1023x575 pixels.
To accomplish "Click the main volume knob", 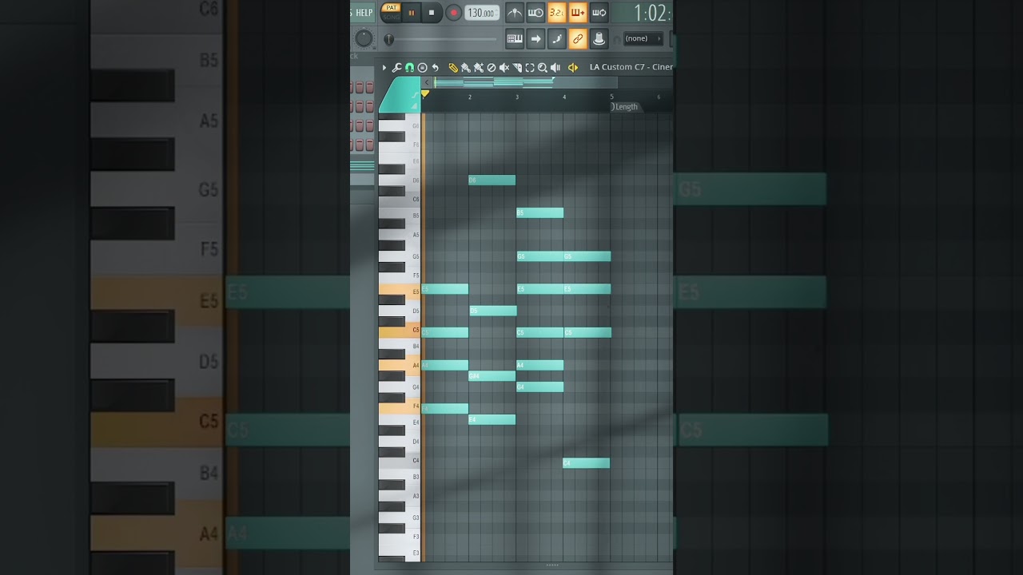I will (364, 38).
